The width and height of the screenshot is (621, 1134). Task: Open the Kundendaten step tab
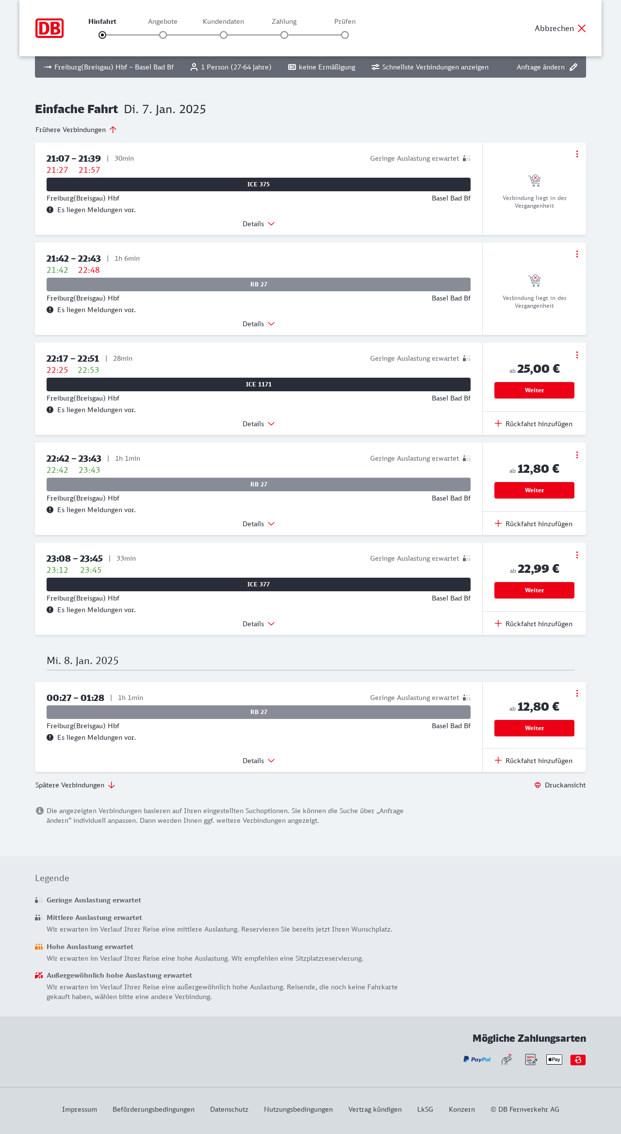click(223, 22)
